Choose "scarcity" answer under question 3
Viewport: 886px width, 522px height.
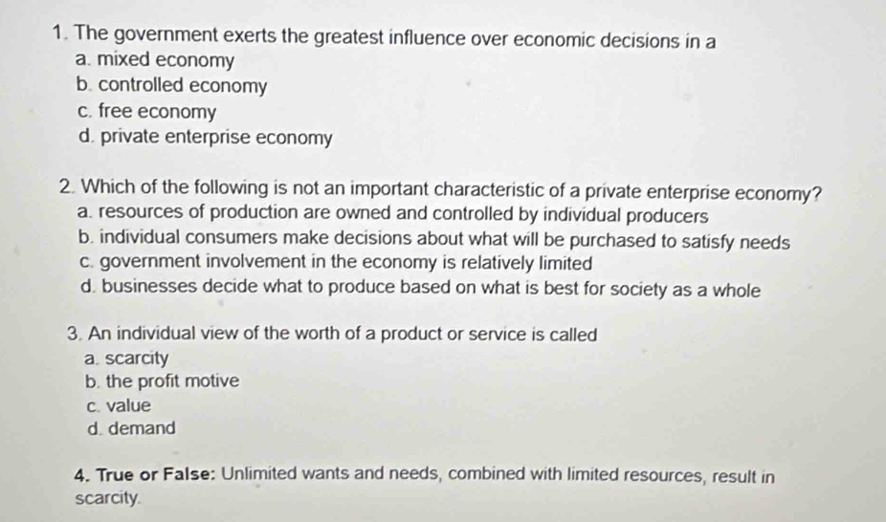[137, 359]
